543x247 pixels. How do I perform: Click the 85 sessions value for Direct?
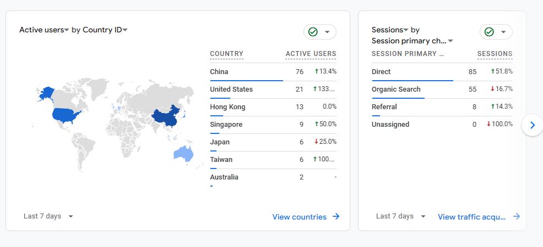(473, 72)
